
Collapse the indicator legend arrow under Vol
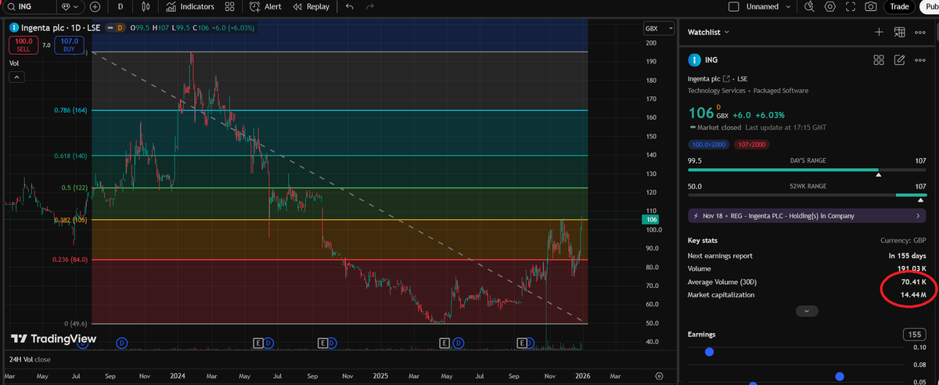pyautogui.click(x=17, y=77)
